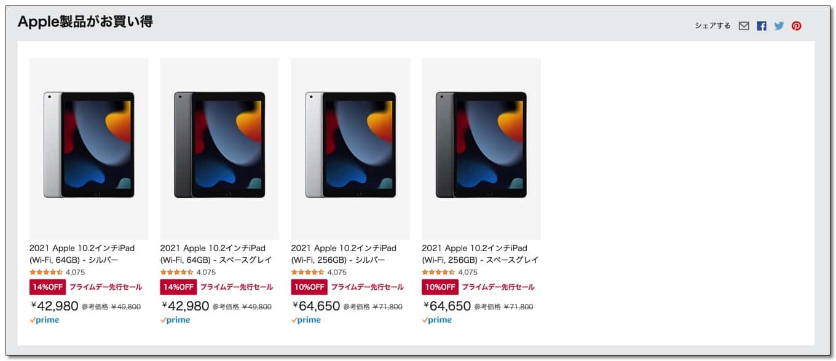
Task: Click the Twitter bird share icon
Action: tap(779, 26)
